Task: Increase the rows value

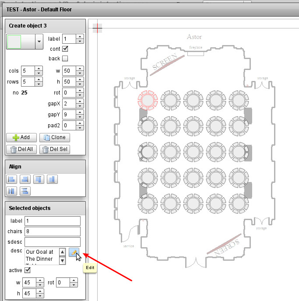Action: pyautogui.click(x=39, y=79)
